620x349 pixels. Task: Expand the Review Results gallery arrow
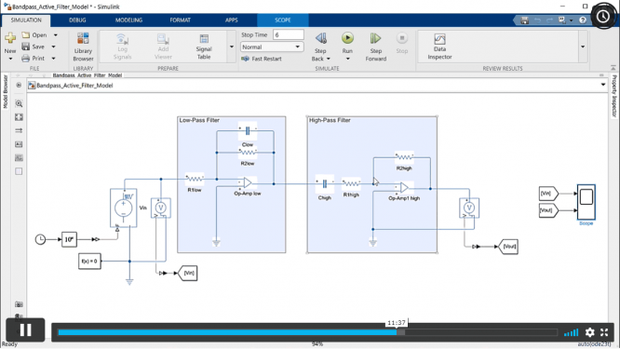[583, 47]
